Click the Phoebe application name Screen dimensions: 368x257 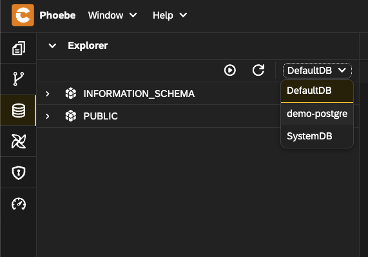57,15
